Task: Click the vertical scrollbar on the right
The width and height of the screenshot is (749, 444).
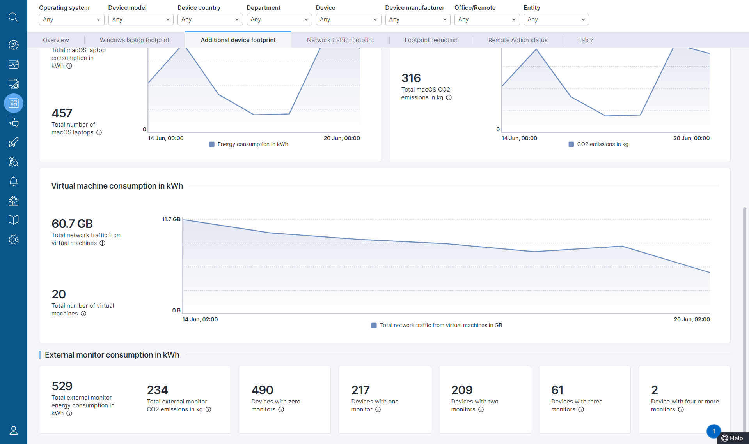Action: pos(744,319)
